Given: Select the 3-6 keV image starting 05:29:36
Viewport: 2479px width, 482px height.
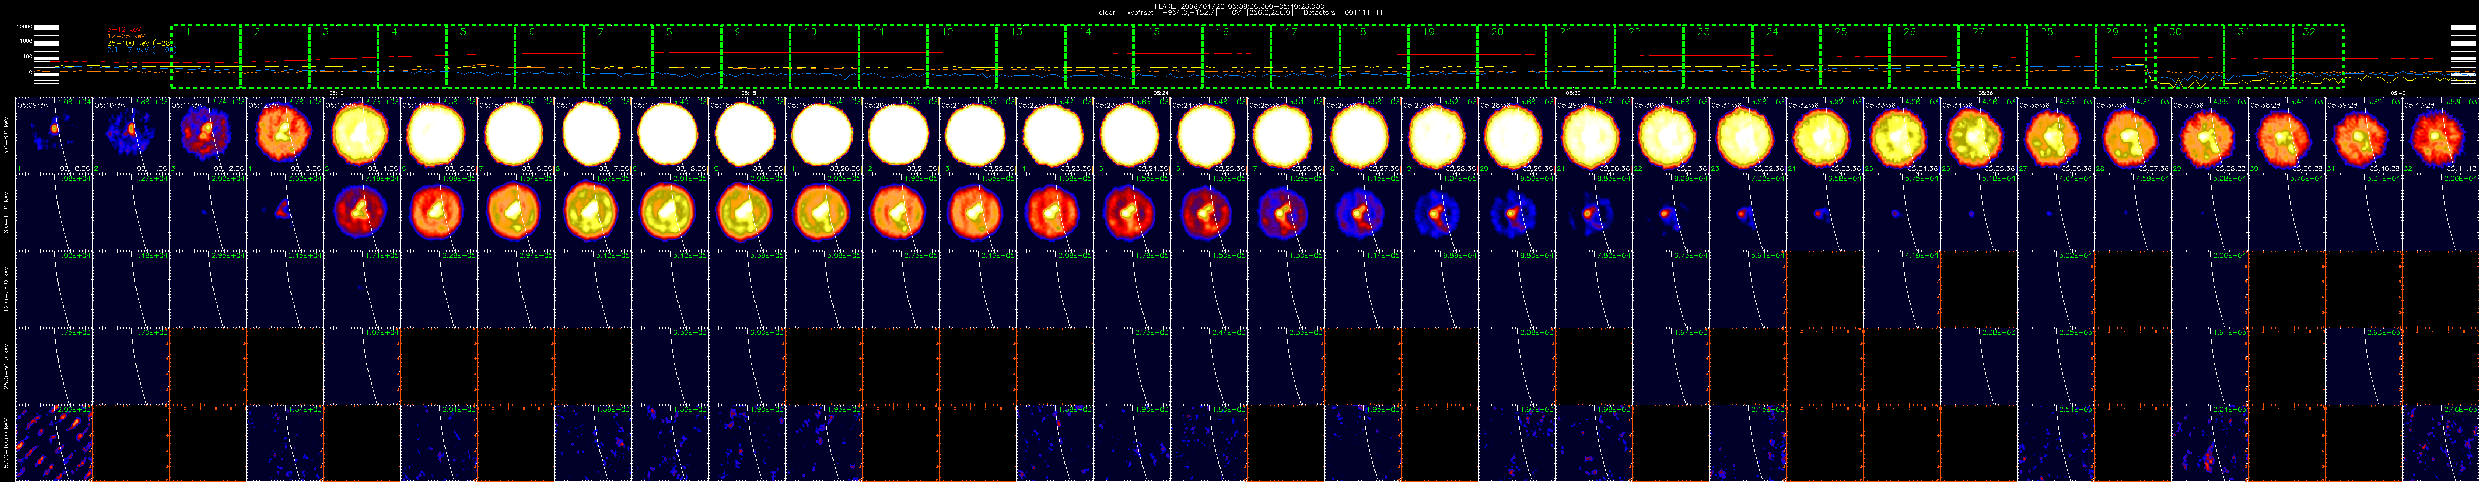Looking at the screenshot, I should click(1594, 135).
